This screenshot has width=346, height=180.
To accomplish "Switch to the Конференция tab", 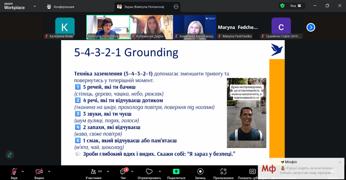I will [60, 6].
